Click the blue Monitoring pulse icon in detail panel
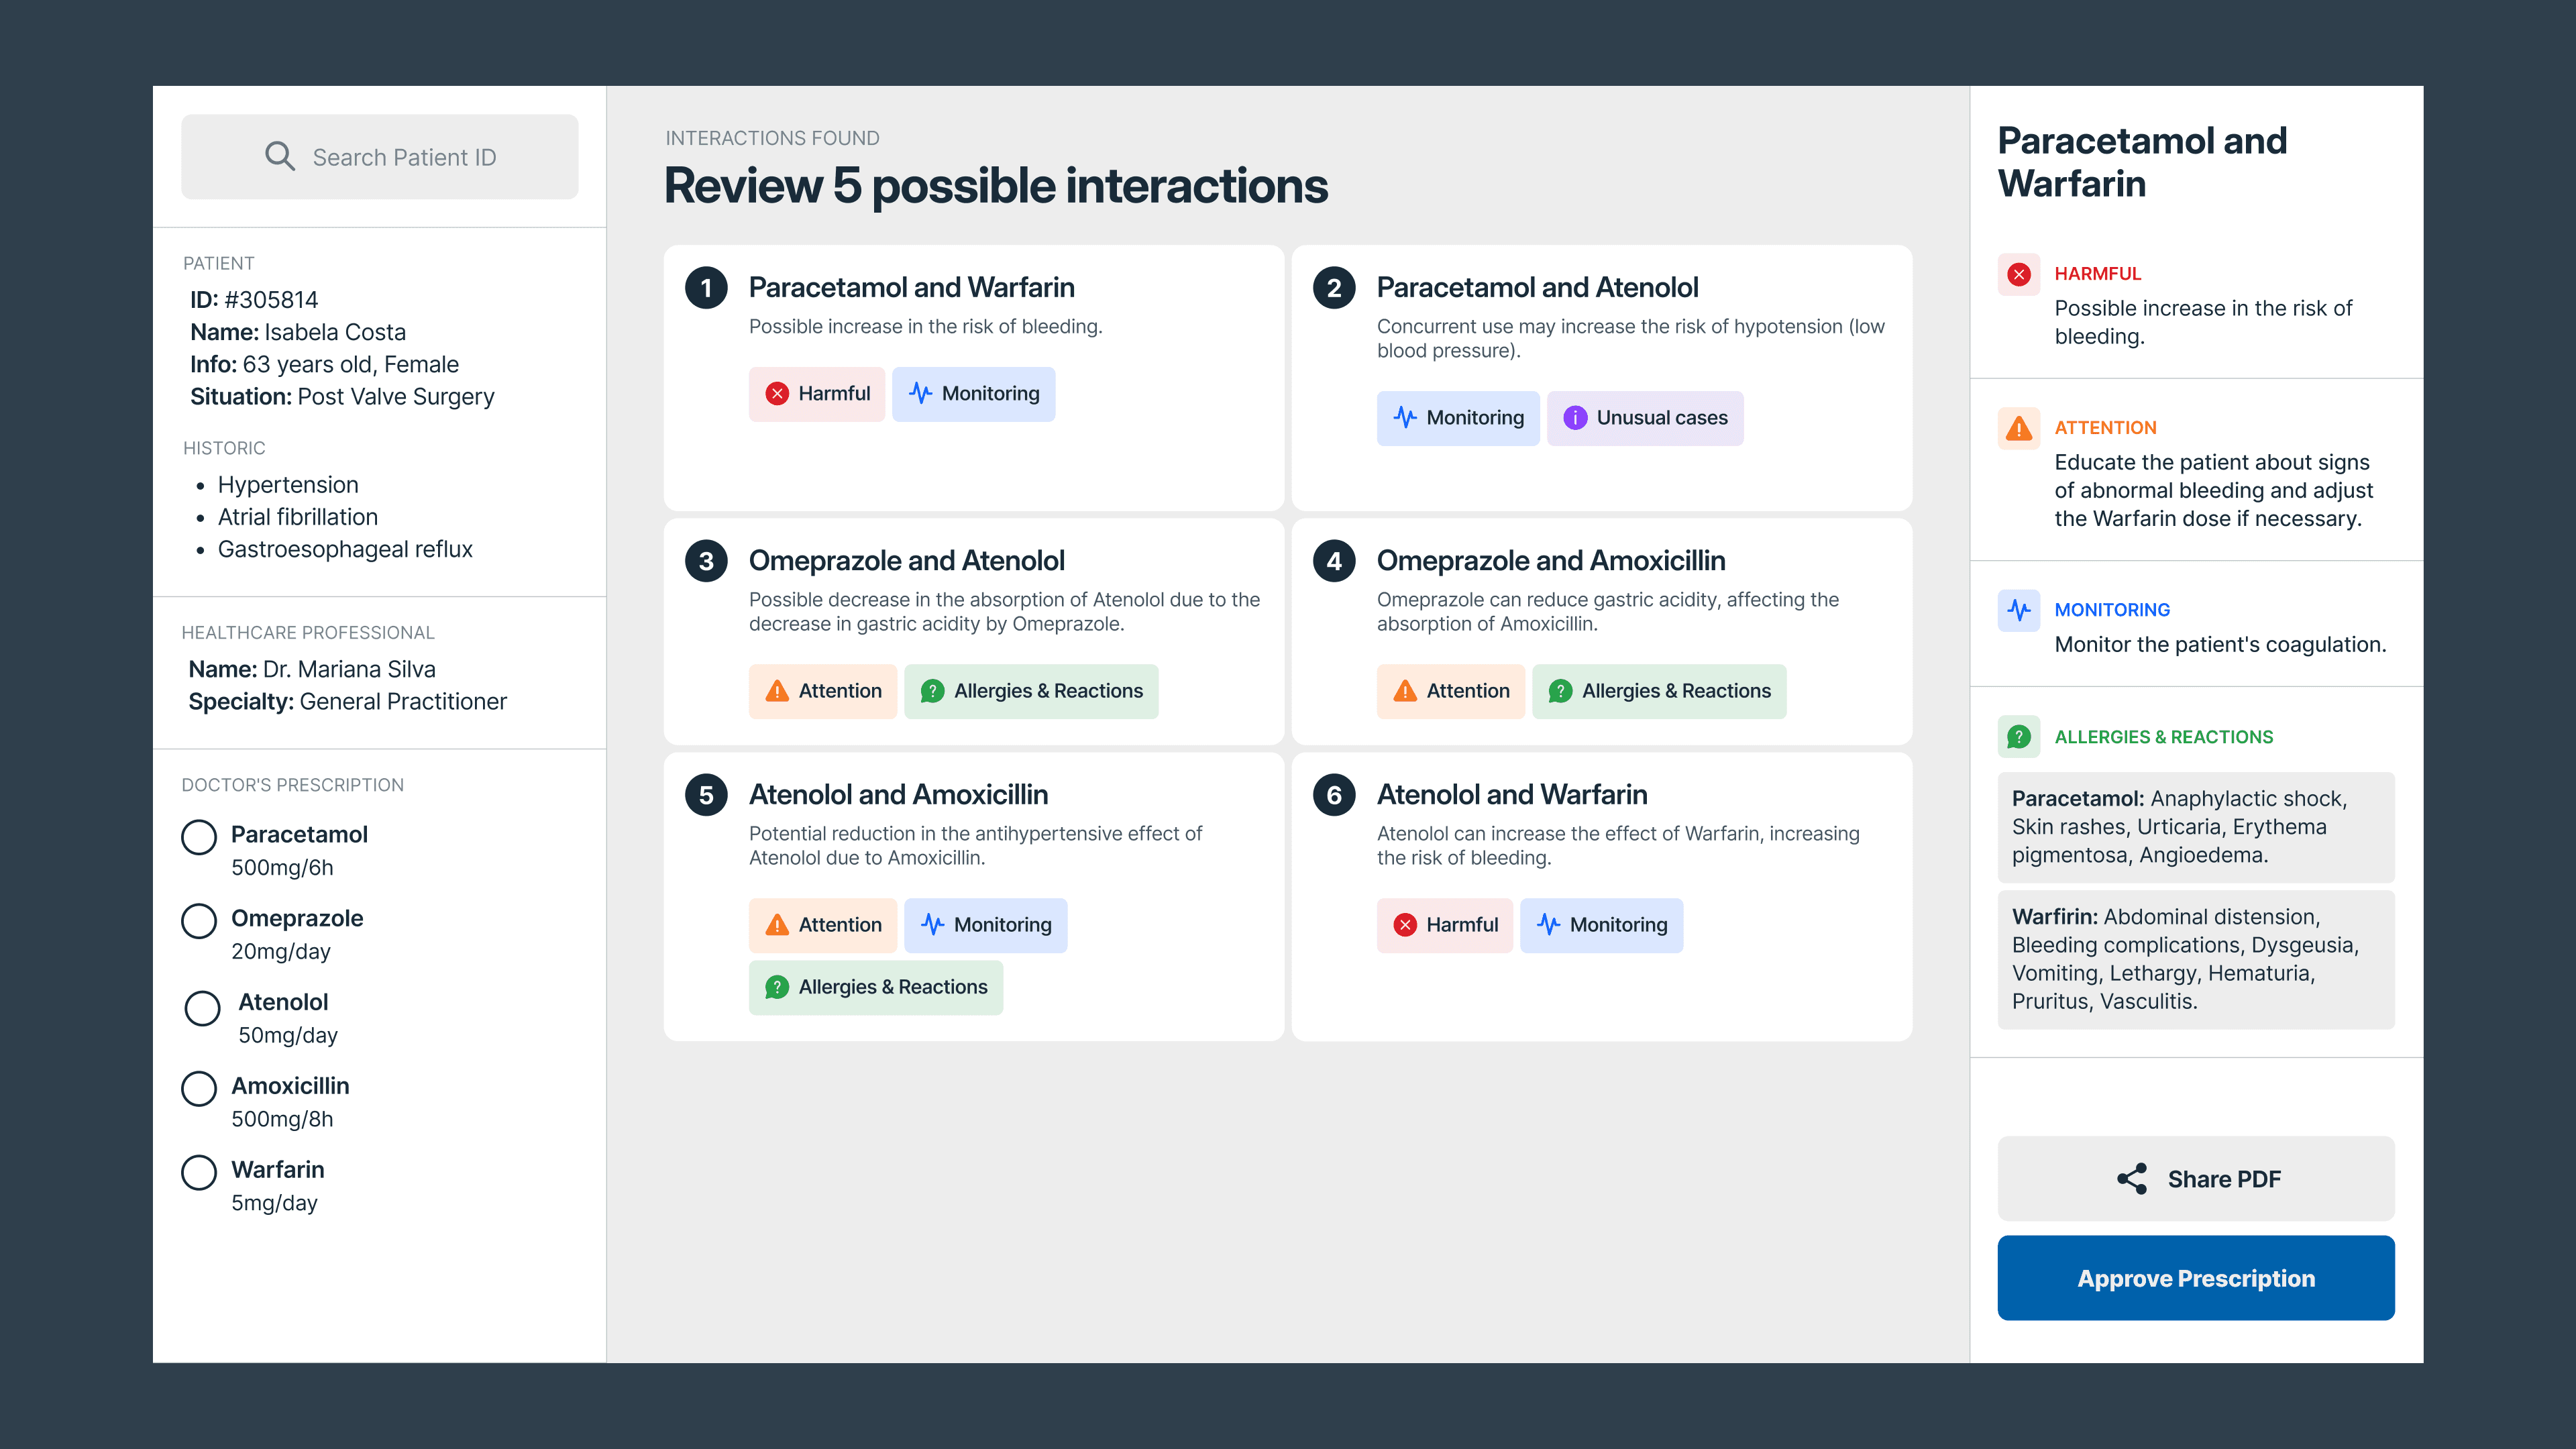 pyautogui.click(x=2018, y=610)
